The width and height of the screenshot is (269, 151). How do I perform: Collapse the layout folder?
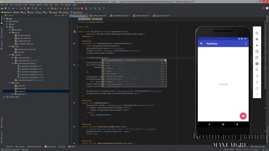(10, 33)
